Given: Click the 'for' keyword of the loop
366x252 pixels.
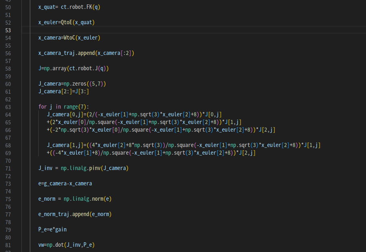Looking at the screenshot, I should coord(42,107).
